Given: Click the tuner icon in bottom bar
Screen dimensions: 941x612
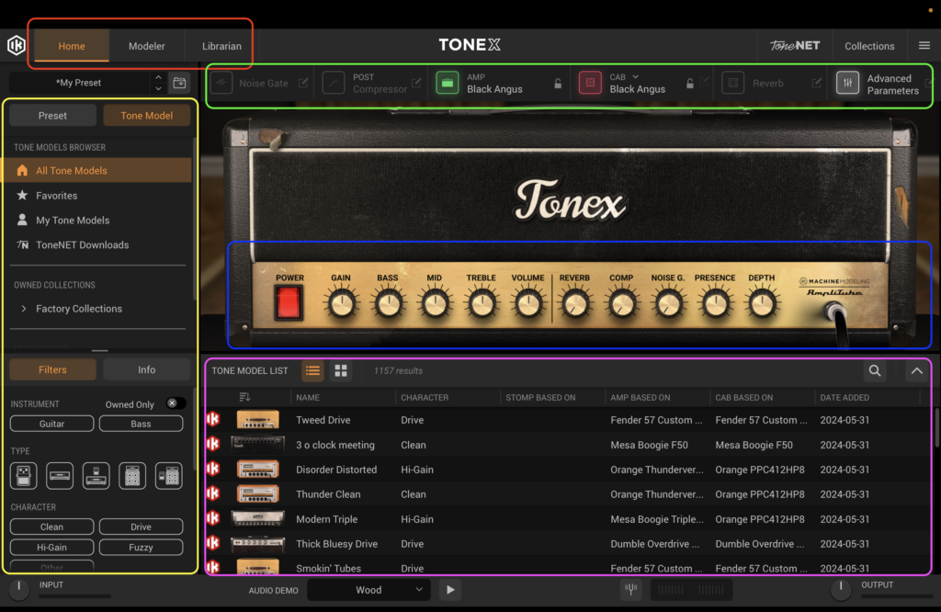Looking at the screenshot, I should [x=630, y=590].
